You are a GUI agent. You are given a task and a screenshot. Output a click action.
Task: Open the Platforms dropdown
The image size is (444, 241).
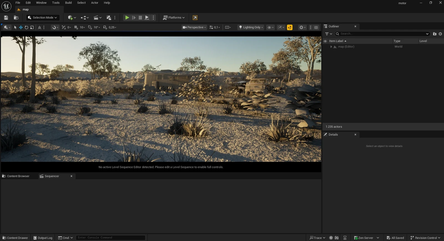click(x=174, y=17)
